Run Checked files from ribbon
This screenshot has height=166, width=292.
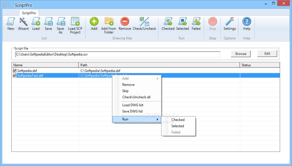(168, 24)
